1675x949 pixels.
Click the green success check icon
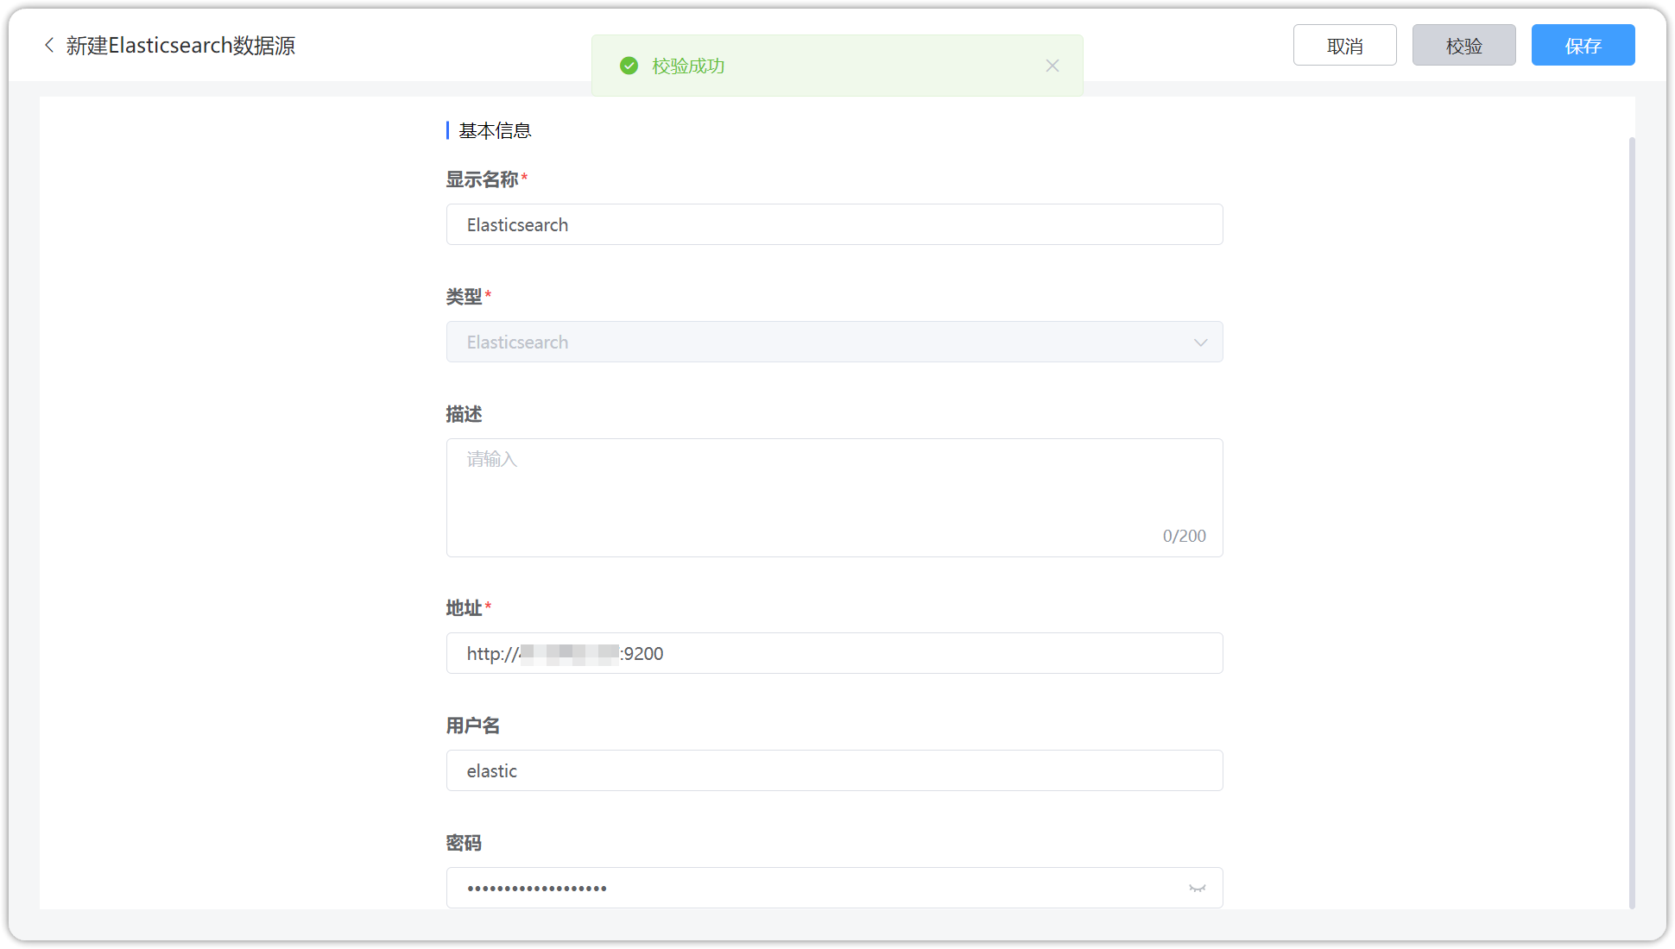629,66
